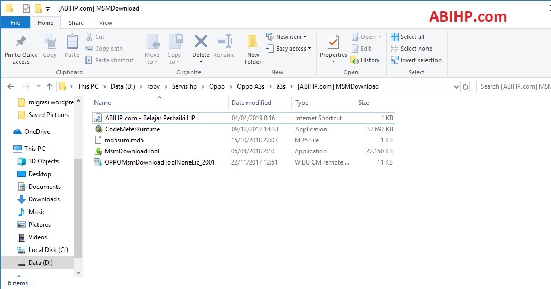Click Oppo A3s in address path
This screenshot has height=289, width=551.
click(251, 86)
